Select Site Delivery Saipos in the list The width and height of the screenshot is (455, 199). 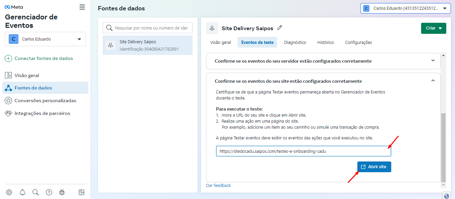tap(148, 45)
